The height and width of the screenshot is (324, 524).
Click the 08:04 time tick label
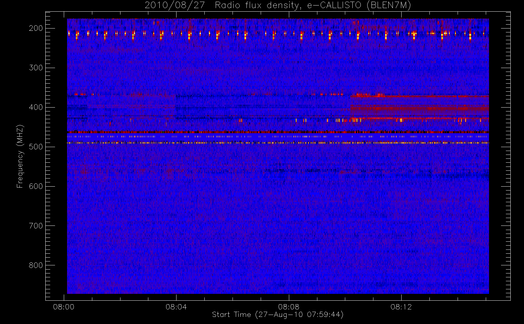(x=176, y=307)
